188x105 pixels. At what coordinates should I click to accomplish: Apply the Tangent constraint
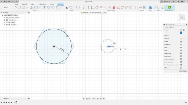pyautogui.click(x=97, y=7)
